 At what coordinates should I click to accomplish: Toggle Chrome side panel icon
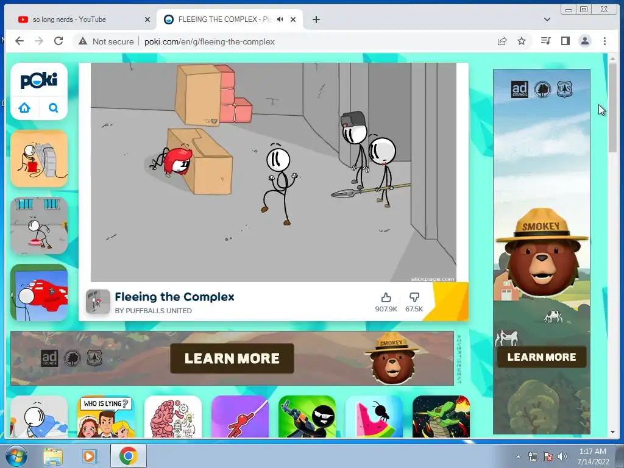[565, 41]
